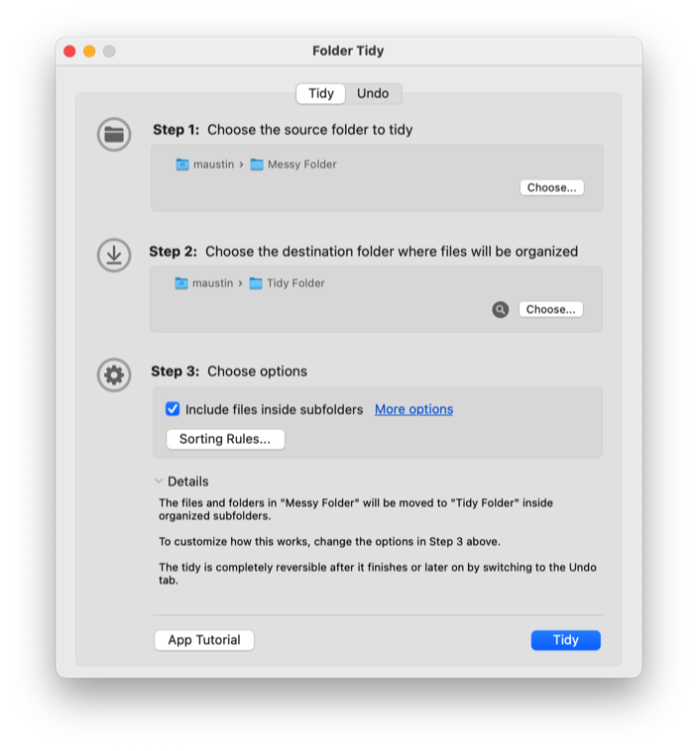Choose a destination folder in Step 2
Image resolution: width=698 pixels, height=751 pixels.
pyautogui.click(x=551, y=309)
